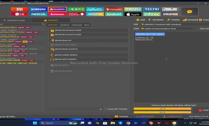The image size is (209, 126).
Task: Select the Lenovo brand logo
Action: click(57, 14)
